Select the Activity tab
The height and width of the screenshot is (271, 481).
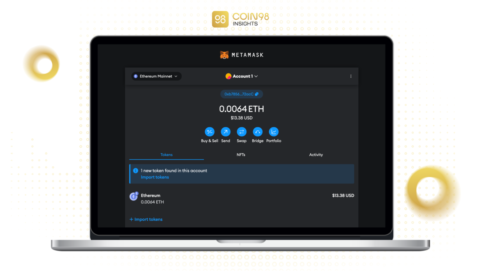tap(316, 154)
